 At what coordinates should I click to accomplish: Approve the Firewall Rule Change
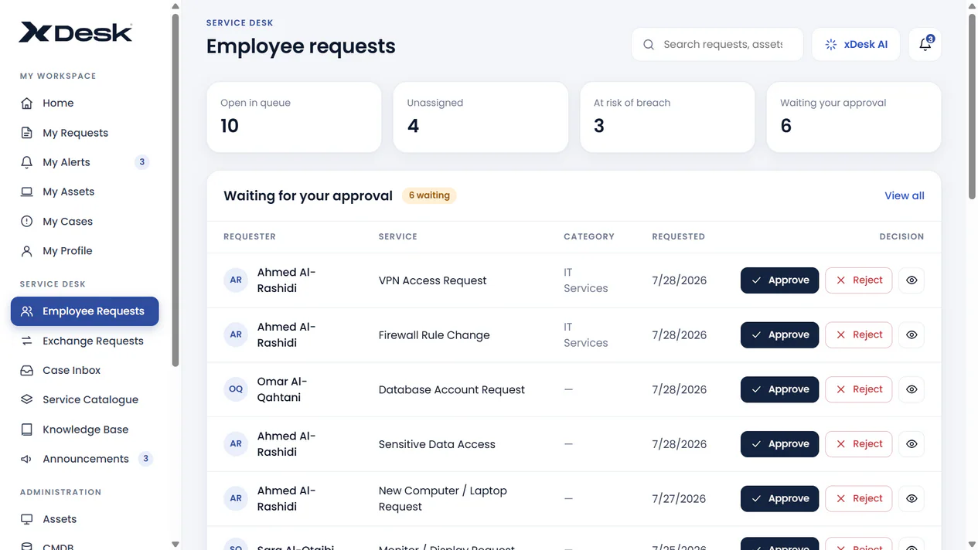click(779, 335)
